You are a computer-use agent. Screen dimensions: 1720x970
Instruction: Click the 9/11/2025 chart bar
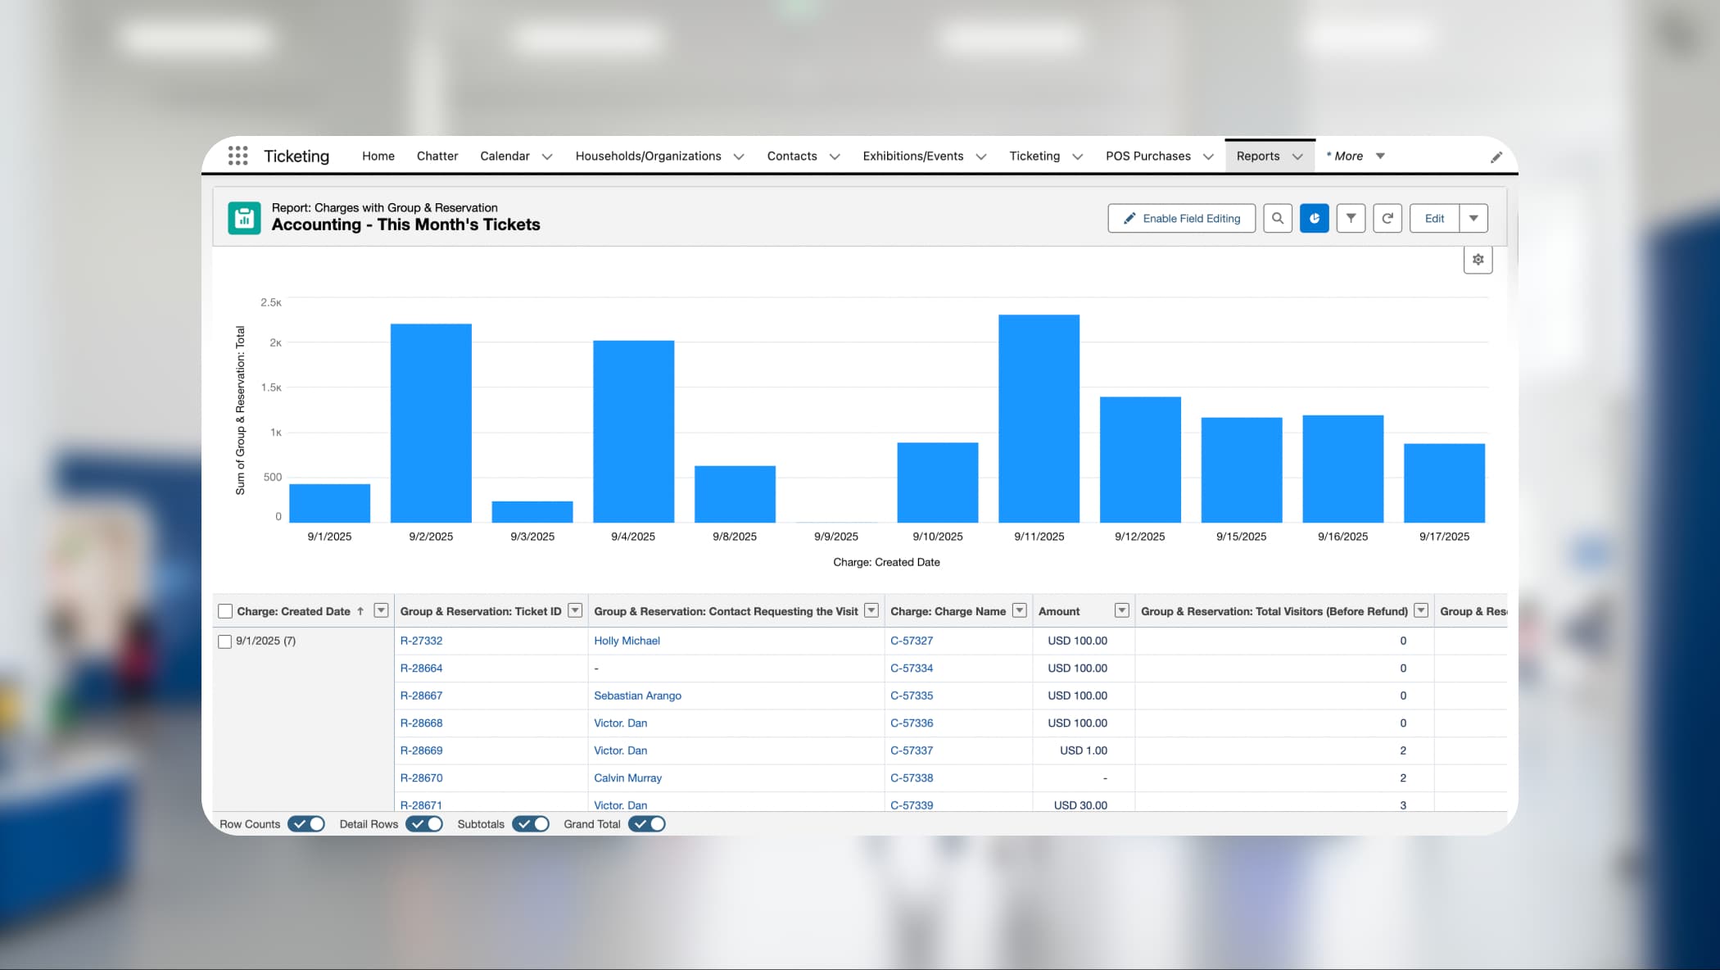[1039, 418]
